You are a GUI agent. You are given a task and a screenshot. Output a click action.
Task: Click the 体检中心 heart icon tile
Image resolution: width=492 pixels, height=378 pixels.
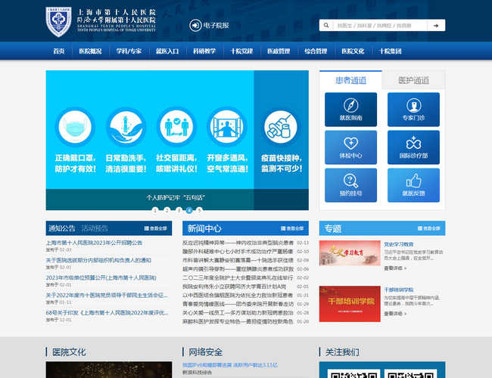(350, 147)
